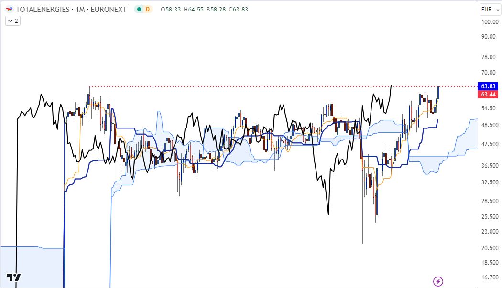The height and width of the screenshot is (288, 502).
Task: Click the 20.500 price scale label
Action: pyautogui.click(x=490, y=248)
